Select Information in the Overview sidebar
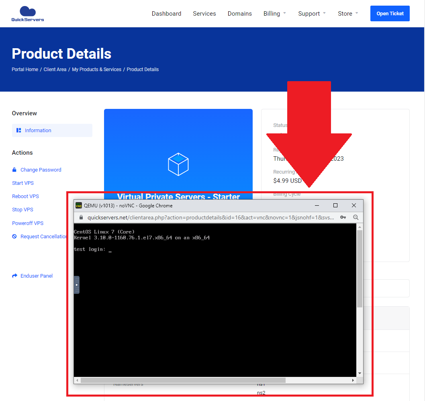Screen dimensions: 425x401 (x=52, y=131)
